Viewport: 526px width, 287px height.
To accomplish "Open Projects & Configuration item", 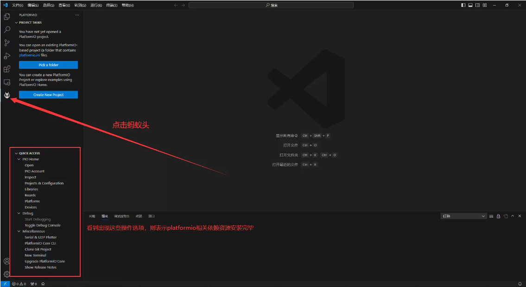I will tap(44, 183).
